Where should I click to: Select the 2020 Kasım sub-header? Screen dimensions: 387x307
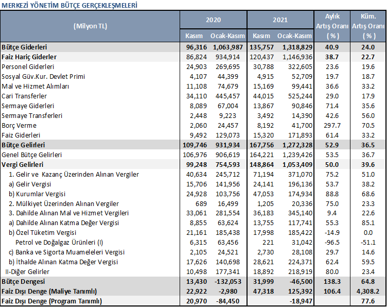point(194,36)
